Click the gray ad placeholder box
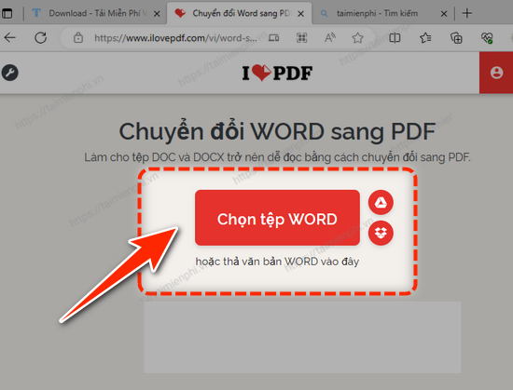 pos(302,337)
